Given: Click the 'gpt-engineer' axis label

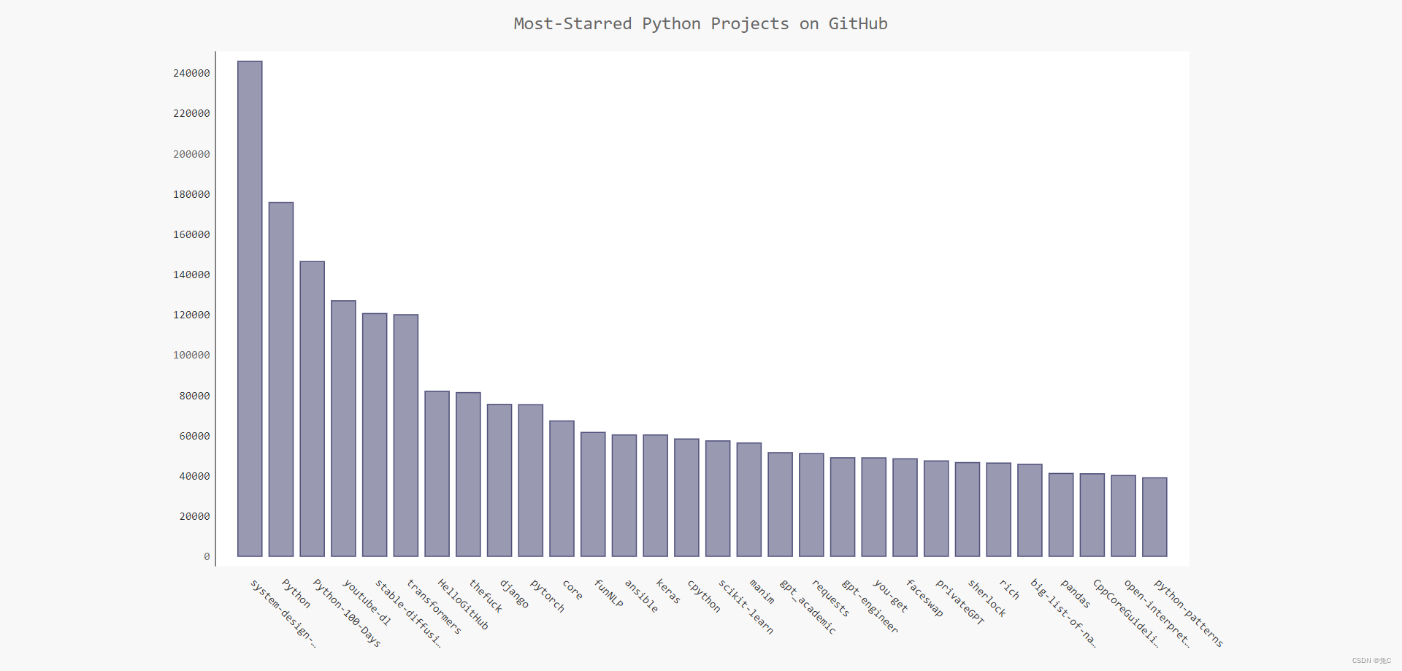Looking at the screenshot, I should (x=870, y=607).
